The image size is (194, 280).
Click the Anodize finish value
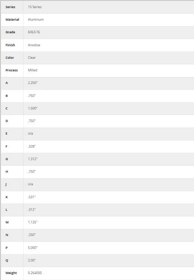tap(34, 45)
